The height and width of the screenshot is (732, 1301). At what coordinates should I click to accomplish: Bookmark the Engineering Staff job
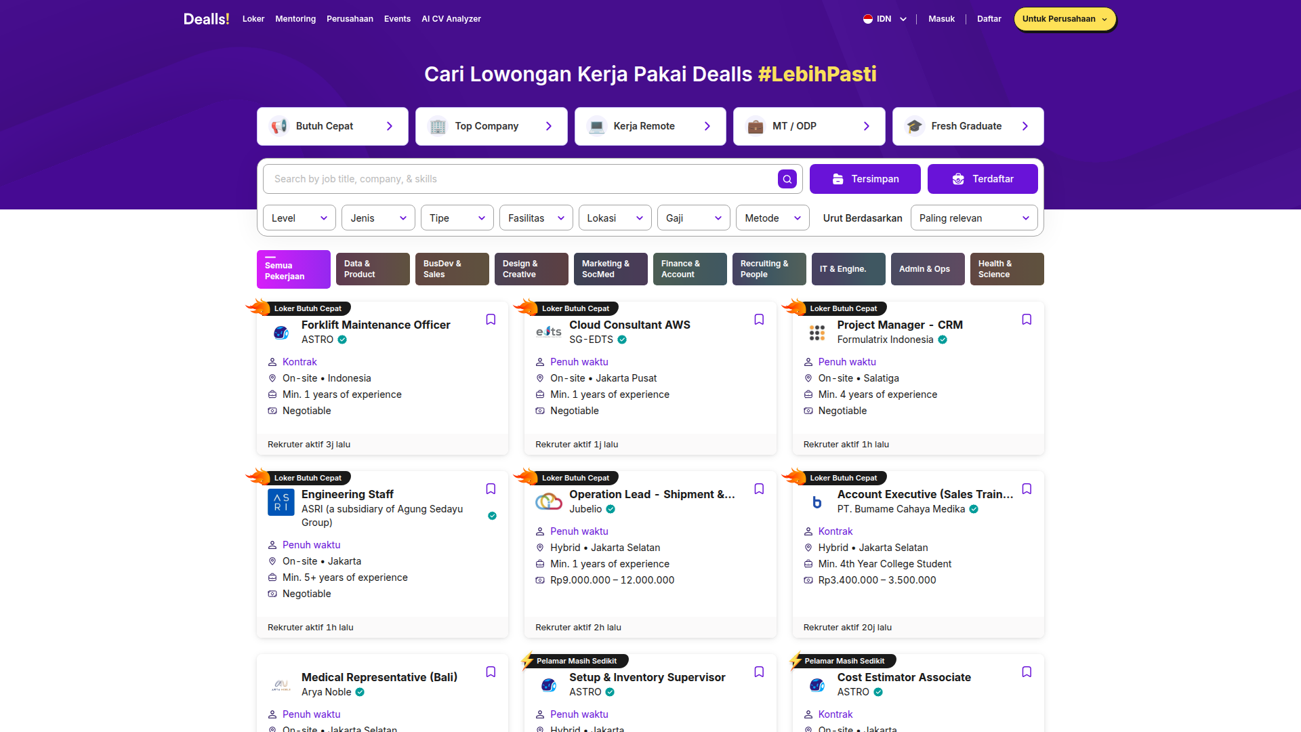(491, 489)
